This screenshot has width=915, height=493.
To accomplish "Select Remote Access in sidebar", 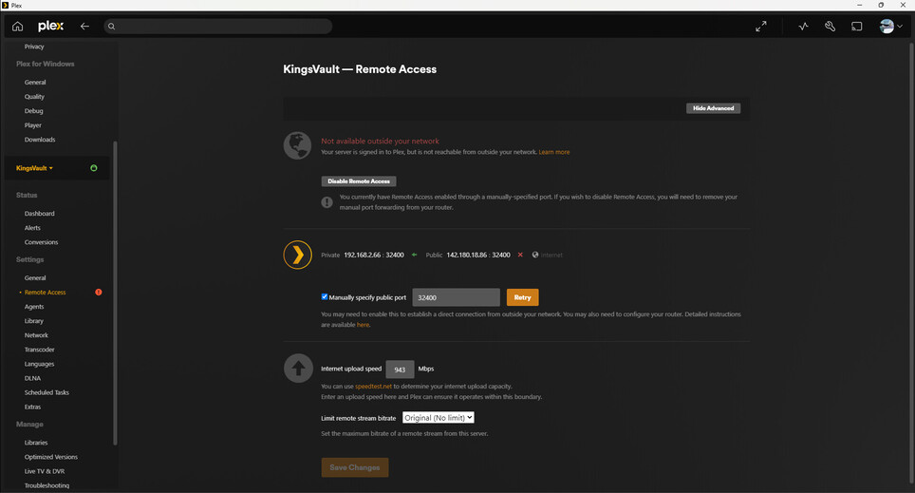I will [x=45, y=292].
